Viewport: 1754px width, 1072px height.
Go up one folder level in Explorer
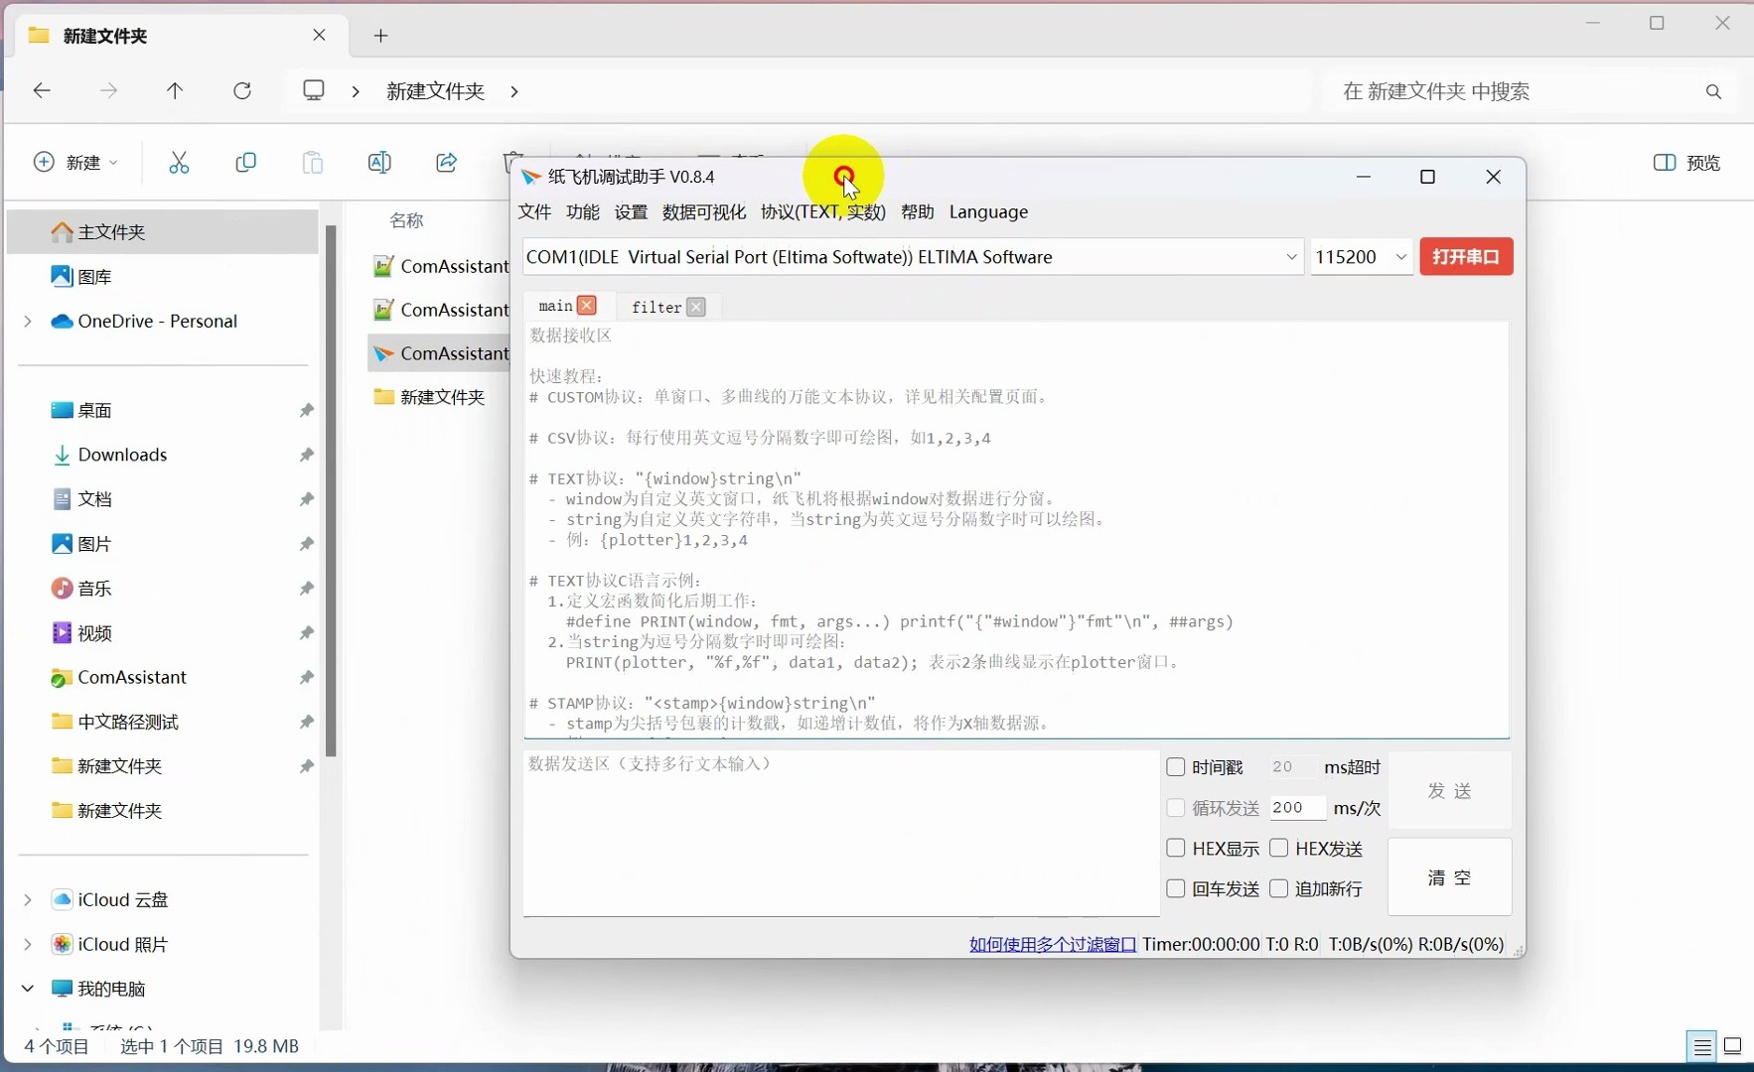(175, 91)
